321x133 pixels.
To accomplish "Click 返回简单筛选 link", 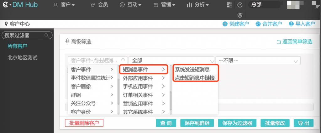I will pyautogui.click(x=294, y=42).
